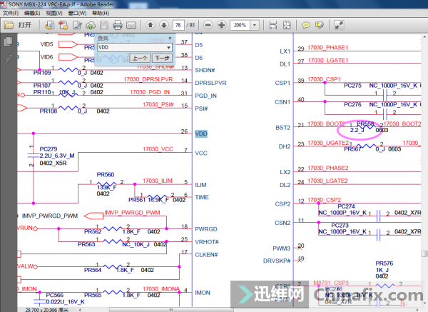Click the 17030_PHASE2 net label
This screenshot has height=312, width=428.
click(328, 168)
